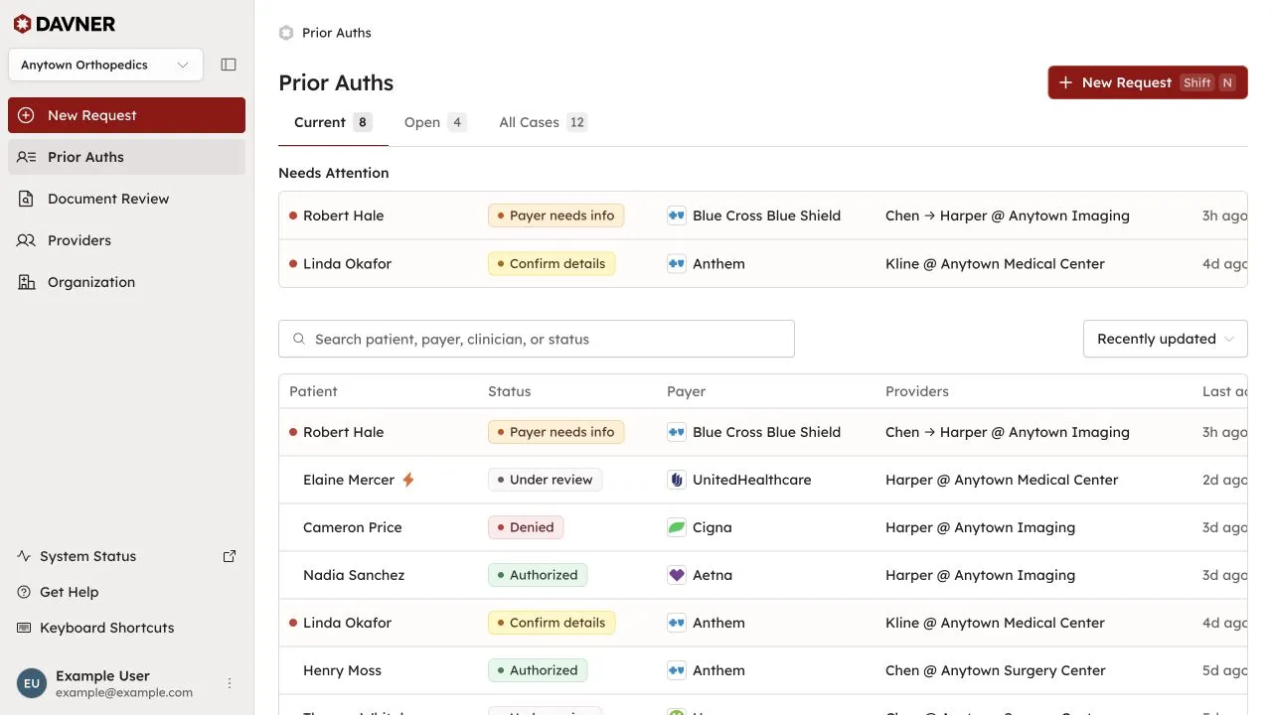Viewport: 1272px width, 715px height.
Task: Open Prior Auths in the sidebar
Action: 126,157
